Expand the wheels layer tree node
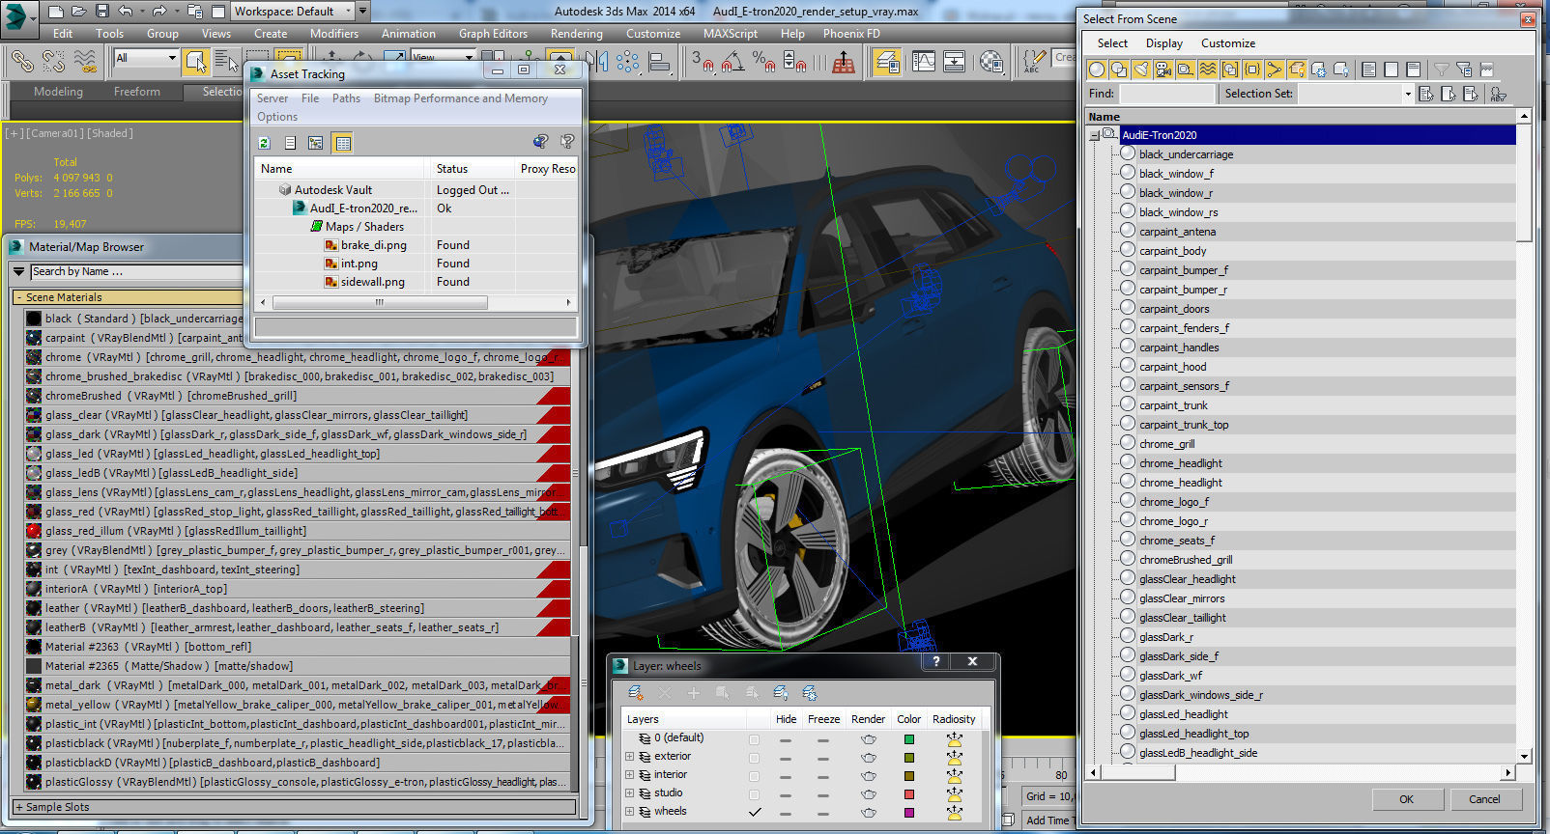 [x=630, y=811]
